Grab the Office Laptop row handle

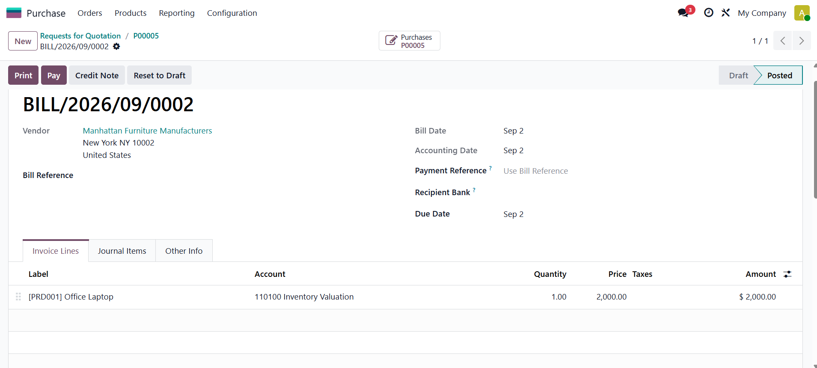click(18, 297)
